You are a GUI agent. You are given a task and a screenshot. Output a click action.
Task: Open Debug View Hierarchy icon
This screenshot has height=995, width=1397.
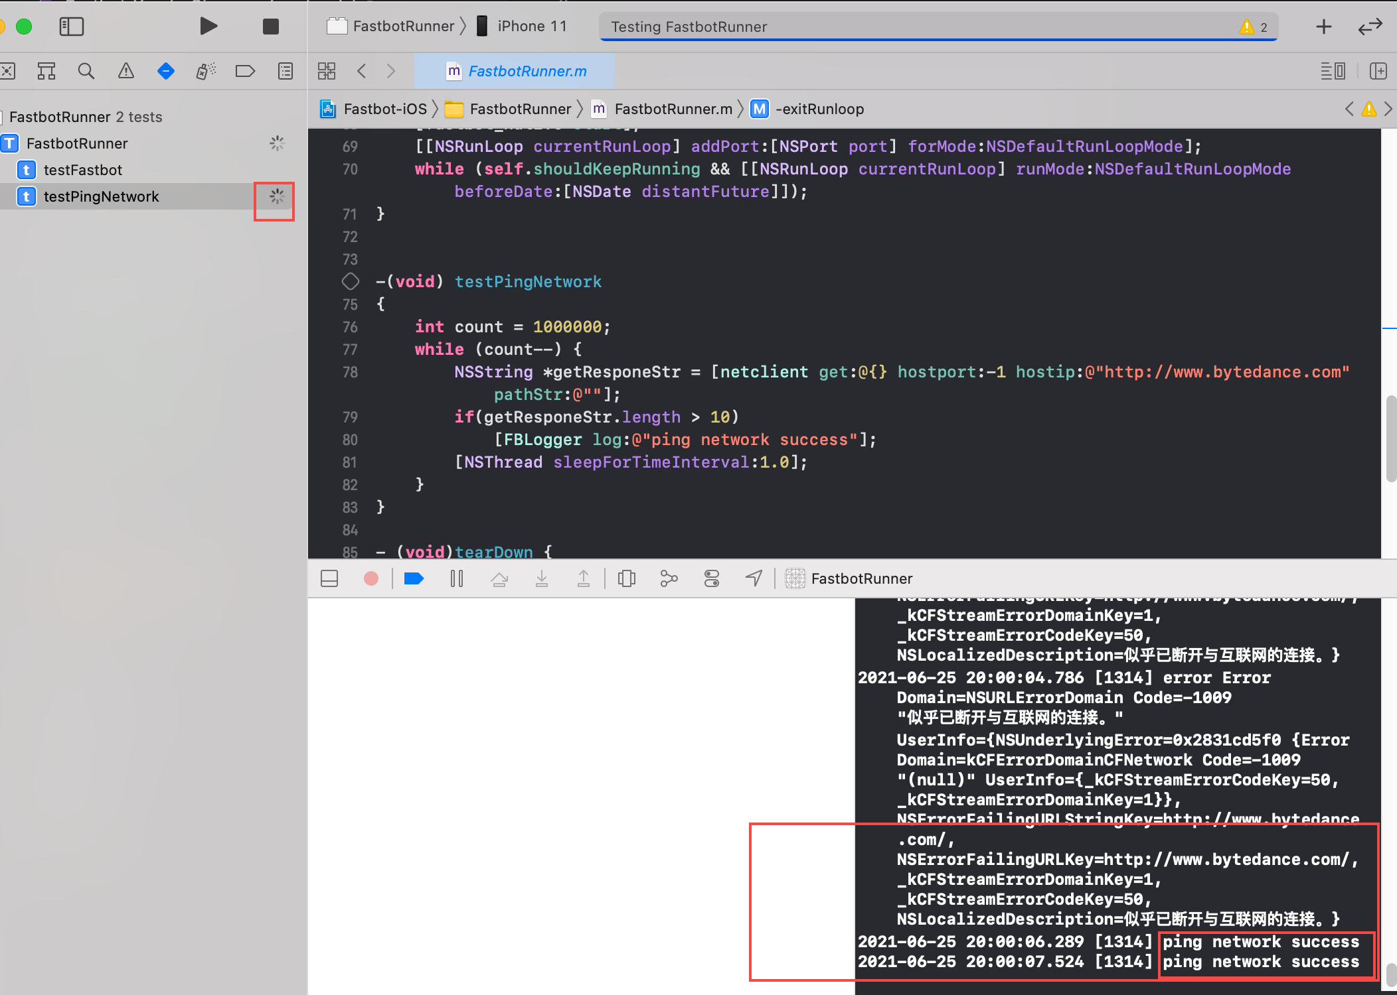pos(626,579)
